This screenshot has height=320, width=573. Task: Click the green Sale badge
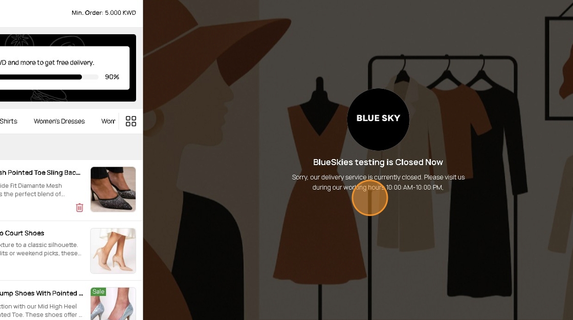click(x=98, y=291)
